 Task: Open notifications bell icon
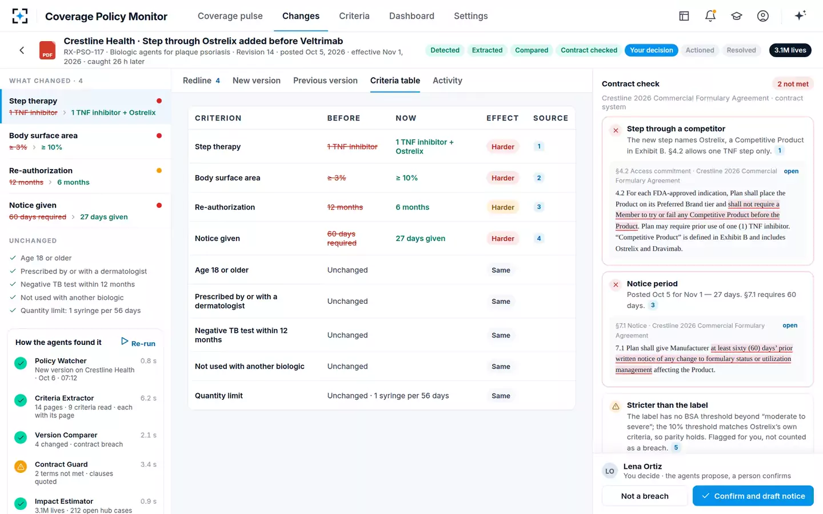click(x=710, y=16)
